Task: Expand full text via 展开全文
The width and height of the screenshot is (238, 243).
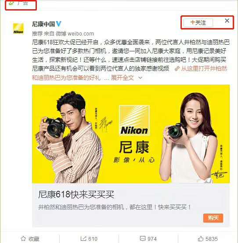Action: tap(122, 78)
